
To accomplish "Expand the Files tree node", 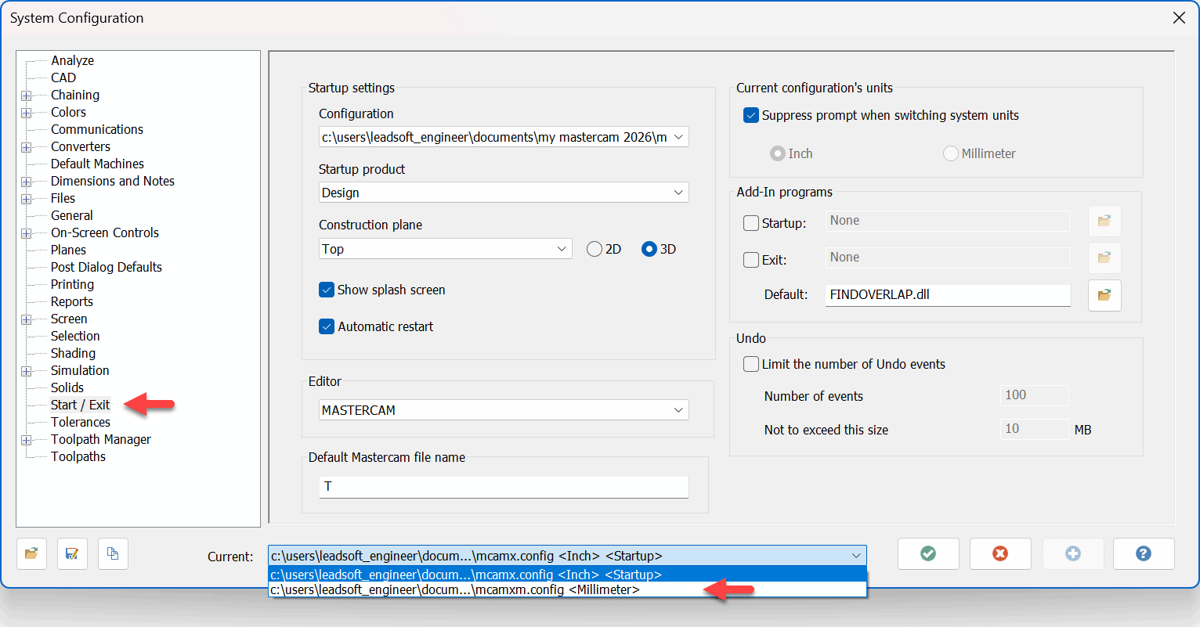I will 27,199.
